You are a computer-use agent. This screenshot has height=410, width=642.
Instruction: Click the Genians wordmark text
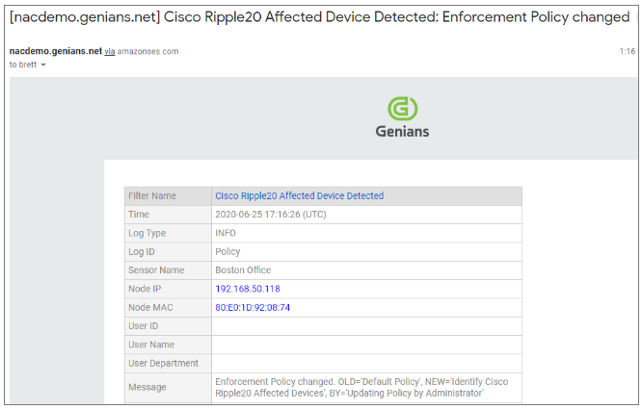pos(403,132)
